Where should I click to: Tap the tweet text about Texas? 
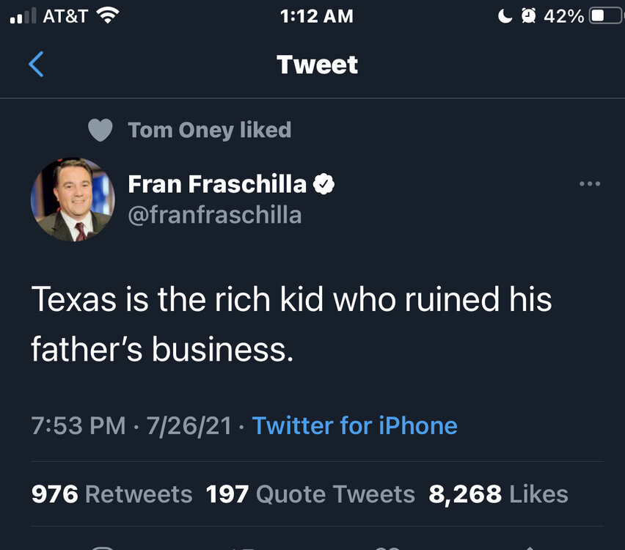pos(291,325)
